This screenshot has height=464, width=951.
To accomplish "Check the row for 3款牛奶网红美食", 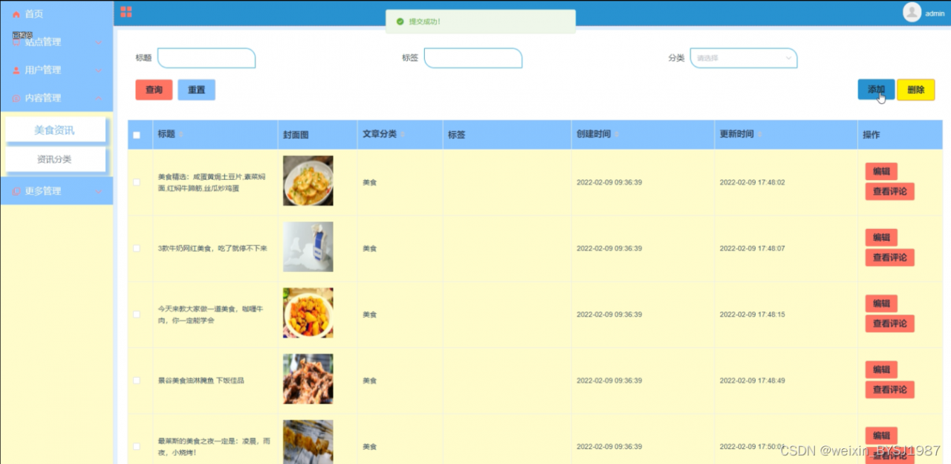I will pos(136,248).
